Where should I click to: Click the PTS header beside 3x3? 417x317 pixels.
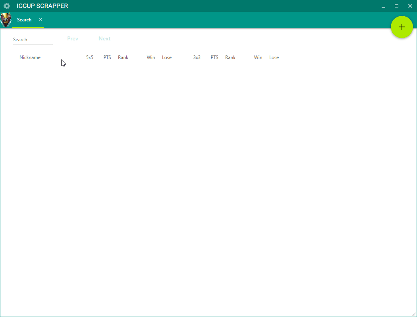[214, 57]
